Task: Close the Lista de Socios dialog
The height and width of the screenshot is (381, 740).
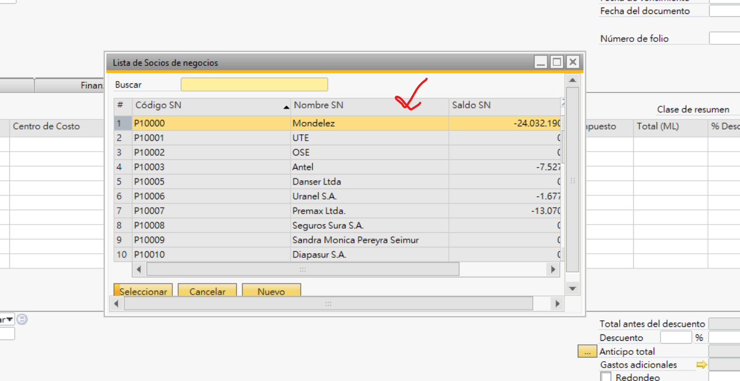Action: click(x=573, y=62)
